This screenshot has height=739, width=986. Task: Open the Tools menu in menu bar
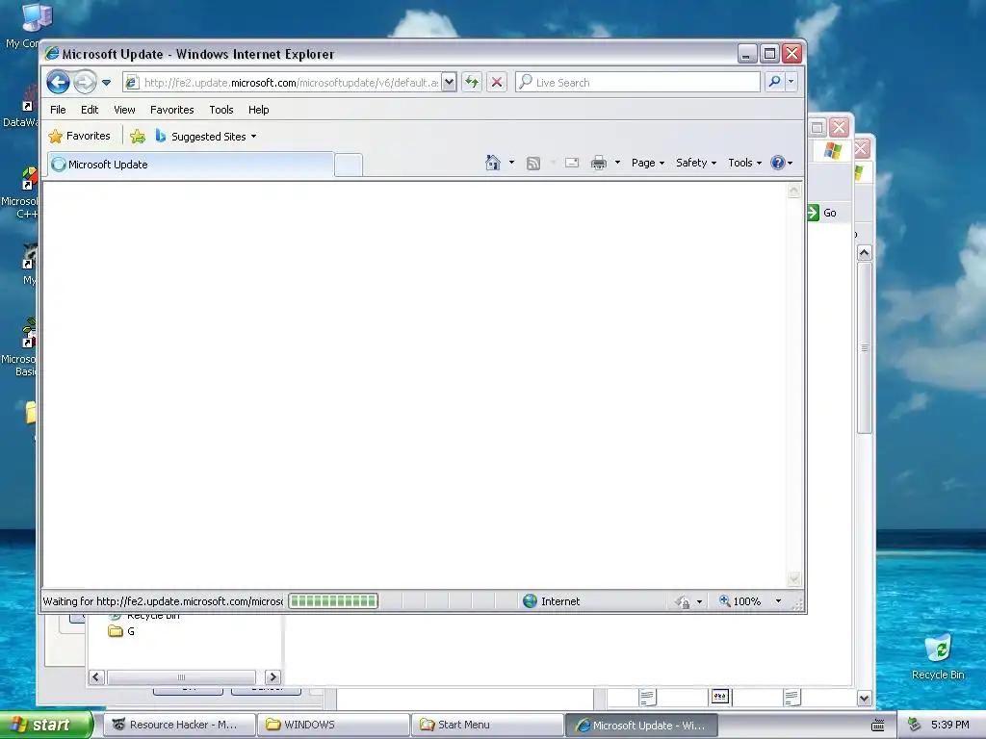coord(221,110)
